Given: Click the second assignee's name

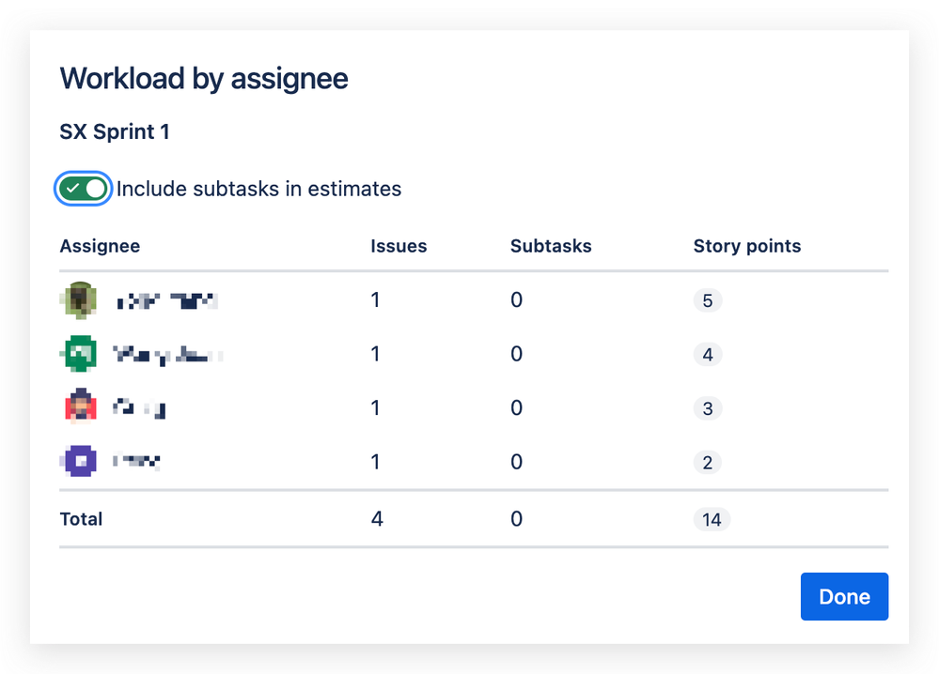Looking at the screenshot, I should [168, 355].
